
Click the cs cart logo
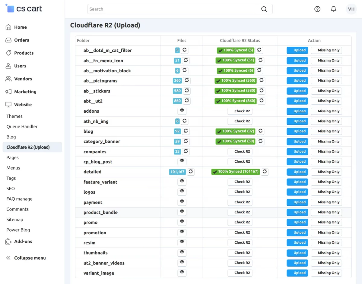click(x=24, y=8)
